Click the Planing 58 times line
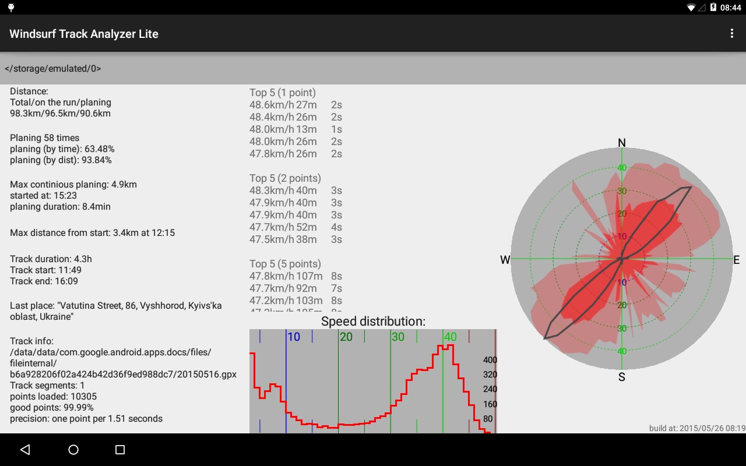Screen dimensions: 746x466 44,138
